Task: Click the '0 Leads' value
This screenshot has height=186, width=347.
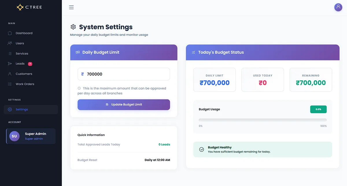Action: coord(164,144)
